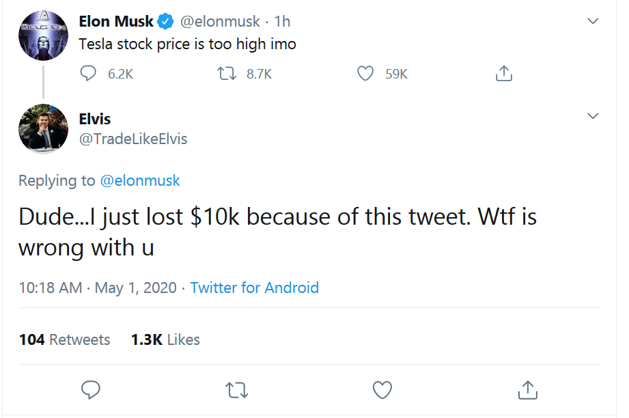Open Elvis's profile picture

43,129
